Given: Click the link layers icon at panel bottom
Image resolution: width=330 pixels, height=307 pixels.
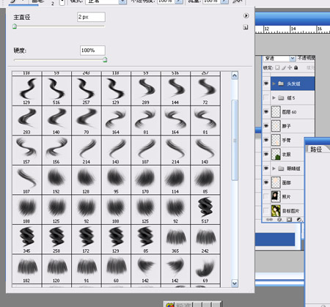Looking at the screenshot, I should coord(269,220).
